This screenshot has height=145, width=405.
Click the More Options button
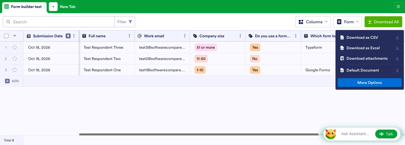click(370, 82)
